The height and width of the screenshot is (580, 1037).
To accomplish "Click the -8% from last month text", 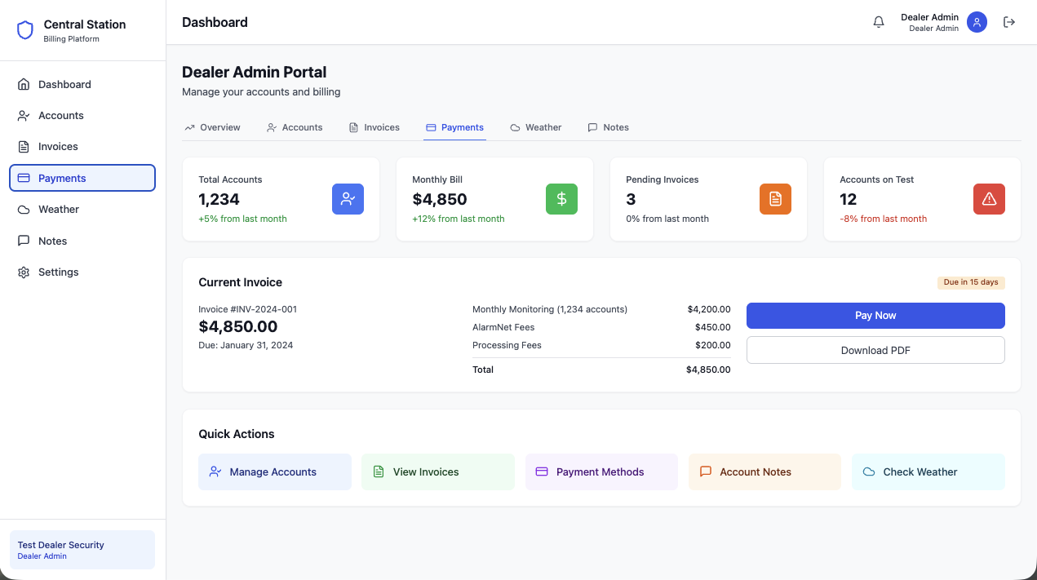I will point(884,219).
